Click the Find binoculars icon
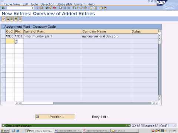The height and width of the screenshot is (133, 178). pyautogui.click(x=65, y=8)
